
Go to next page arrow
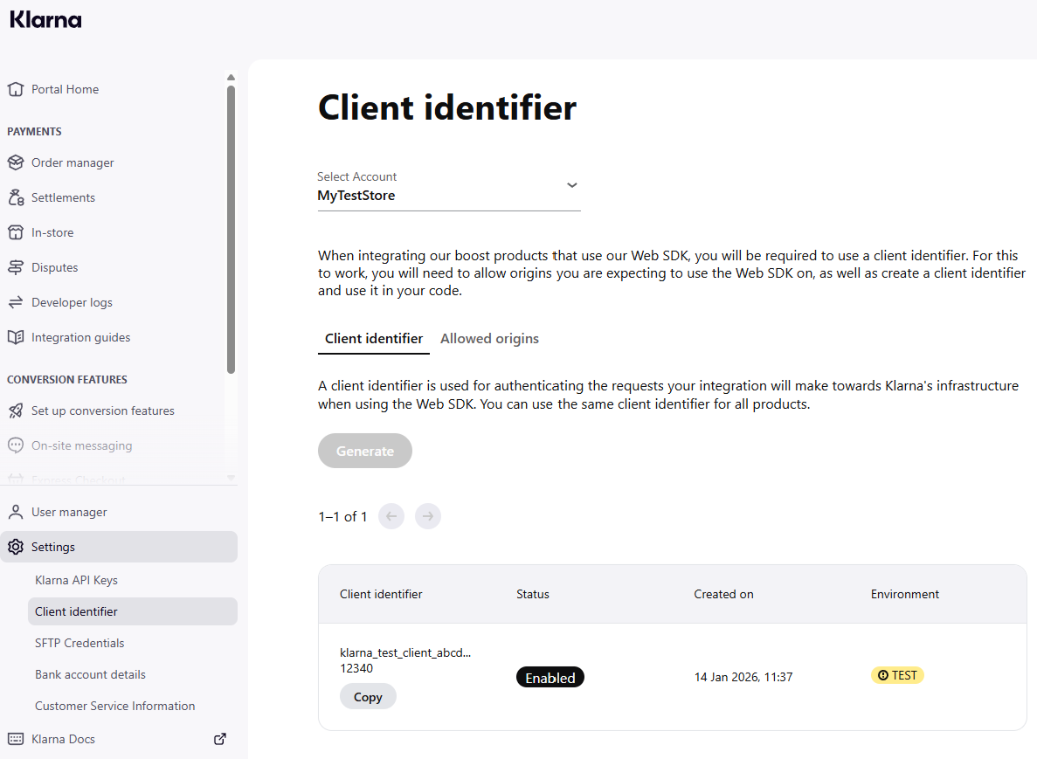click(428, 516)
